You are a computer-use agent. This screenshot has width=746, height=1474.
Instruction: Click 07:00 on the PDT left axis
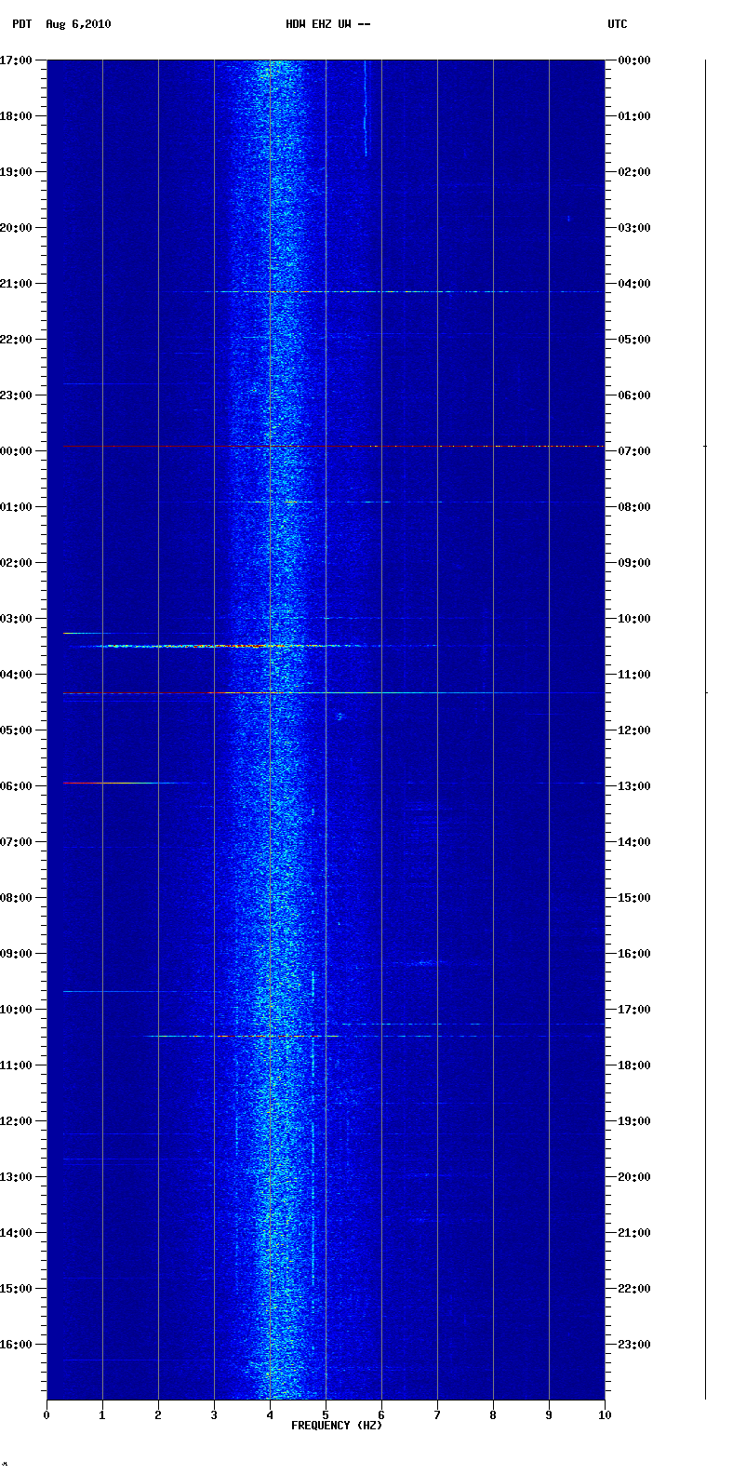point(18,842)
